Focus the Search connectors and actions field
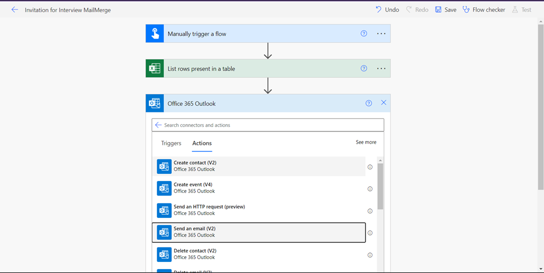Viewport: 544px width, 273px height. click(268, 125)
